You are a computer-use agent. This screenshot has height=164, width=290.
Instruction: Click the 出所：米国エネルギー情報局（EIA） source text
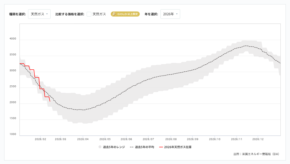click(256, 154)
